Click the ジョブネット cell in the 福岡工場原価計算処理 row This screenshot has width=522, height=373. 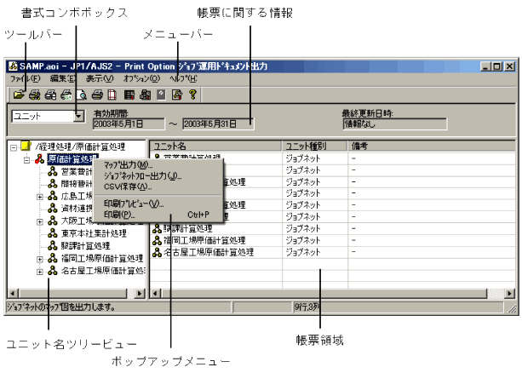pyautogui.click(x=315, y=240)
